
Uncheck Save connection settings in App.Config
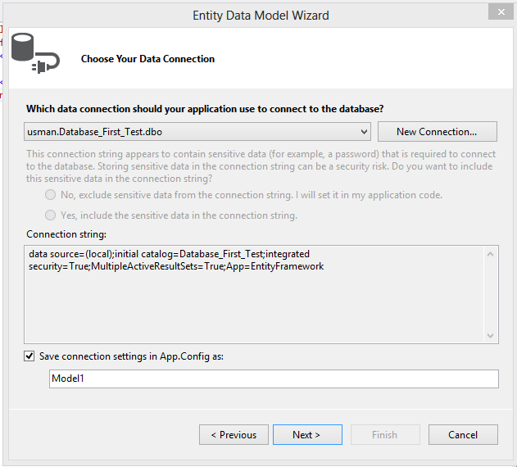tap(29, 356)
